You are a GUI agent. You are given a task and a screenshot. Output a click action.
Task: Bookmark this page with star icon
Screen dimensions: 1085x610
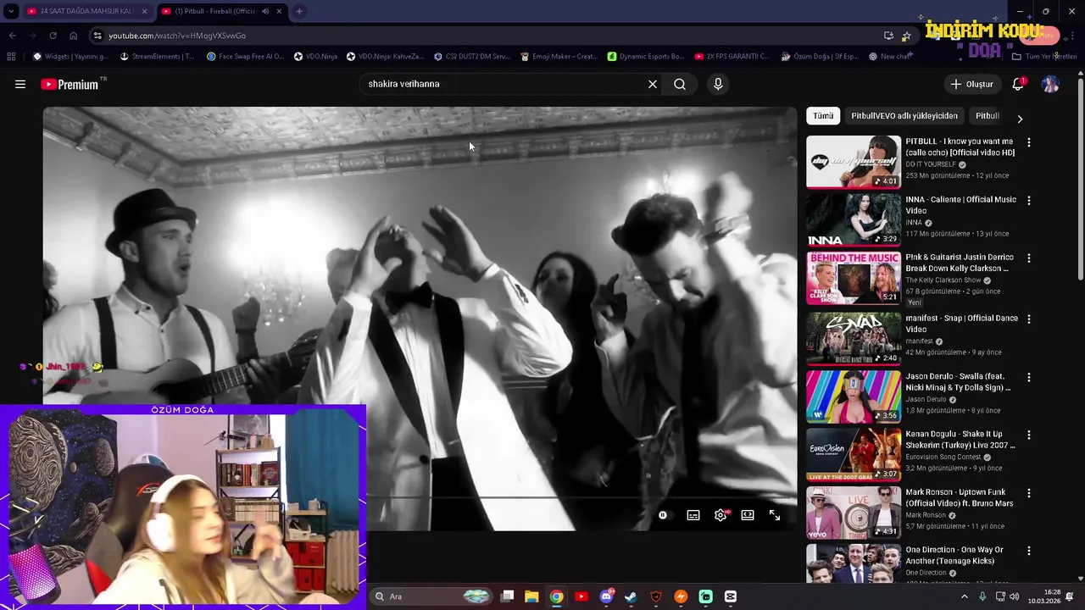[x=906, y=36]
